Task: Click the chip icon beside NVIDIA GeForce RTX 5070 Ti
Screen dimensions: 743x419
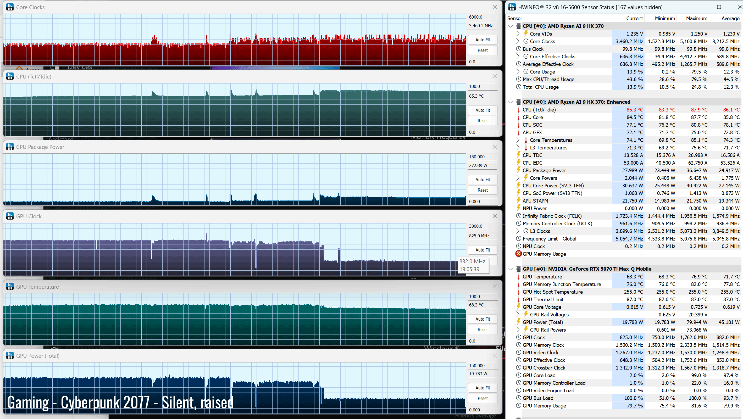Action: click(x=518, y=269)
